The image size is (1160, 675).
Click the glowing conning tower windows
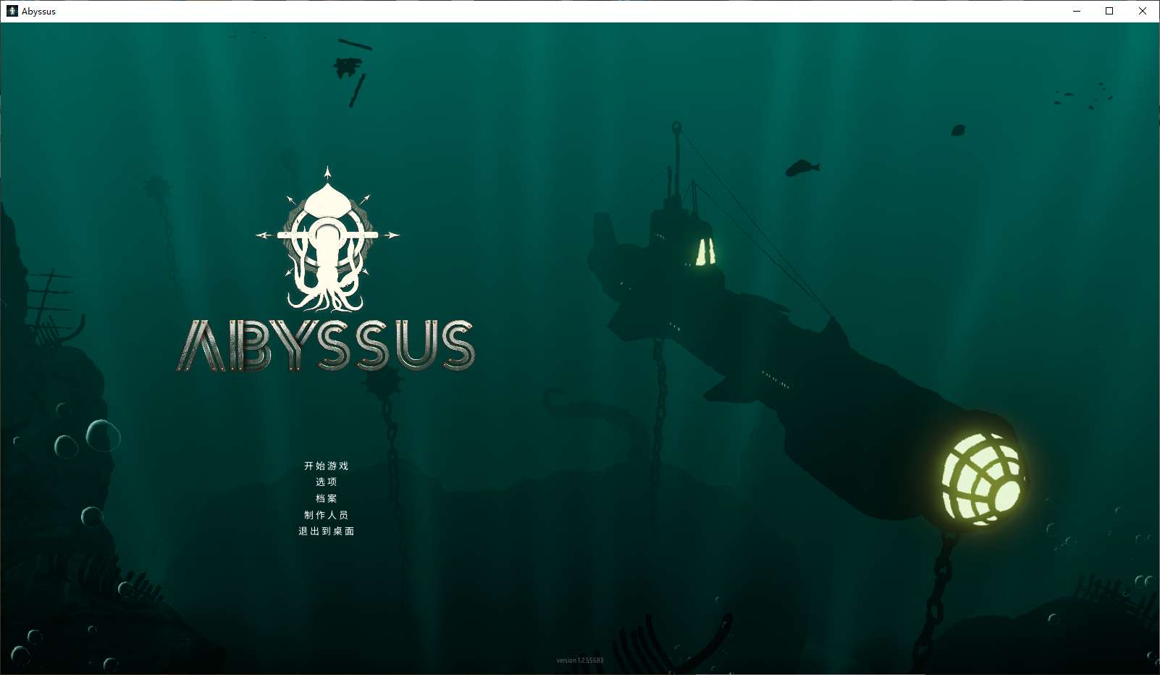pyautogui.click(x=705, y=252)
